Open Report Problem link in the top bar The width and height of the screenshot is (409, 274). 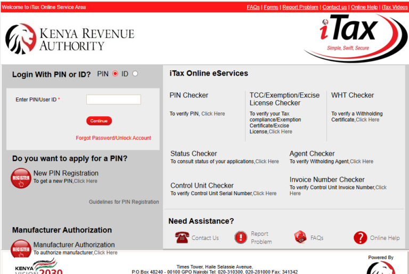tap(300, 7)
